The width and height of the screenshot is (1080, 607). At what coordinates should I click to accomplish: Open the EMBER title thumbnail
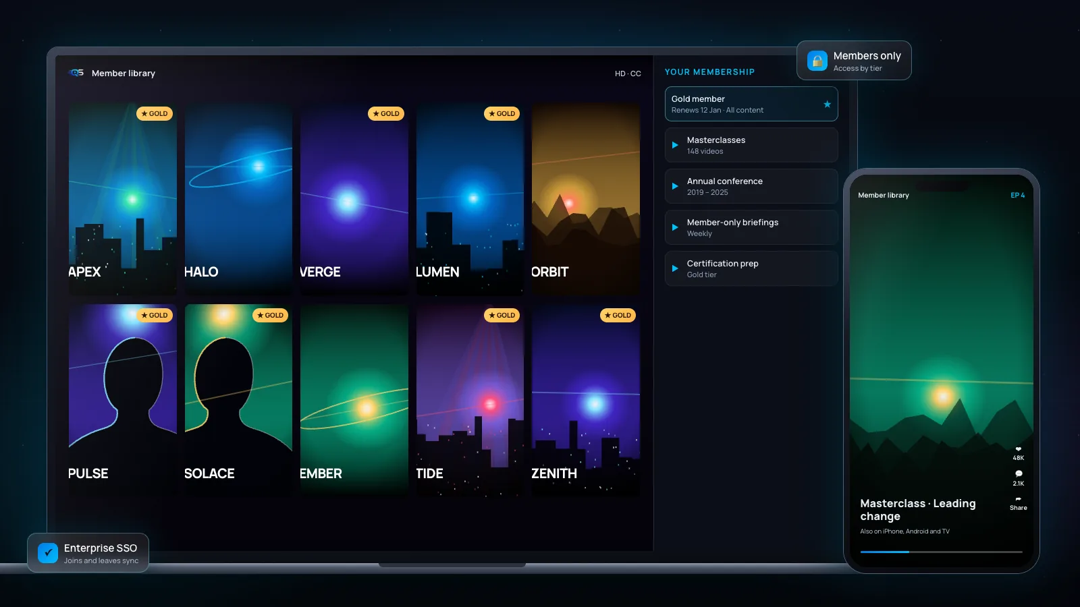click(354, 401)
